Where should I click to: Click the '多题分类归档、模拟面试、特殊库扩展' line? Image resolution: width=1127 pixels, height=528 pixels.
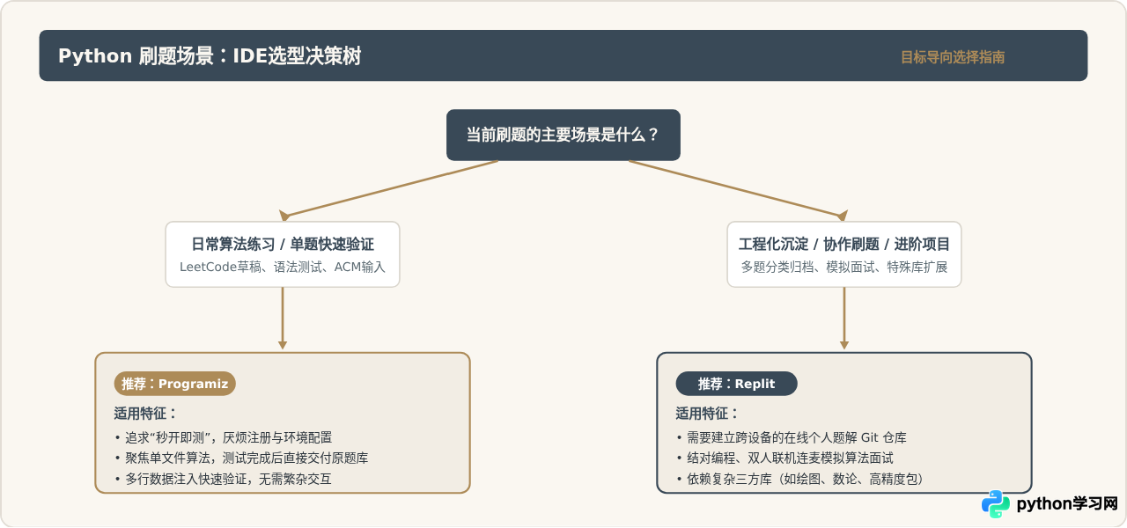click(x=844, y=267)
